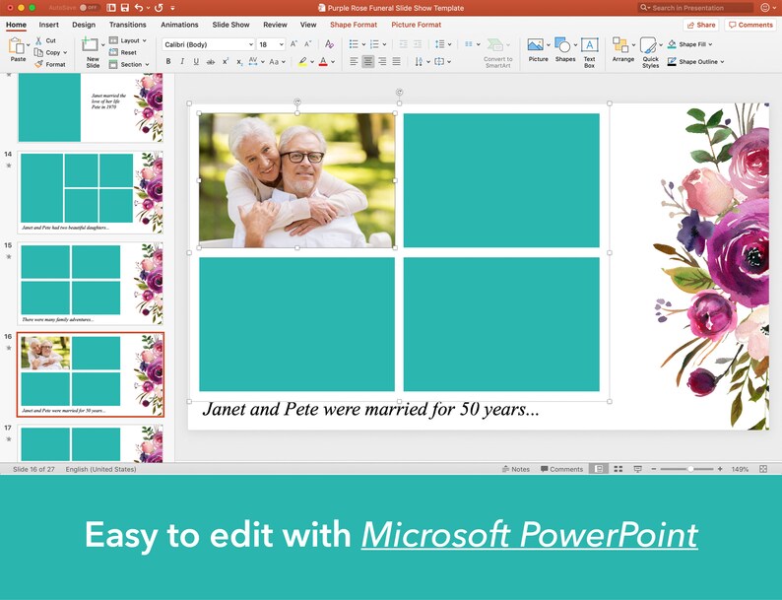Screen dimensions: 782x600
Task: Toggle bold formatting
Action: point(168,61)
